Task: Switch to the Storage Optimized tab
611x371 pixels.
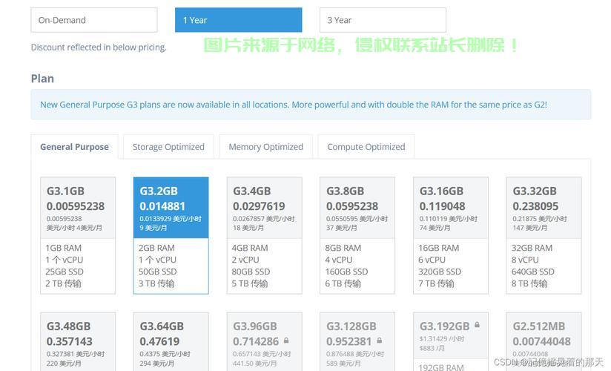Action: [168, 147]
